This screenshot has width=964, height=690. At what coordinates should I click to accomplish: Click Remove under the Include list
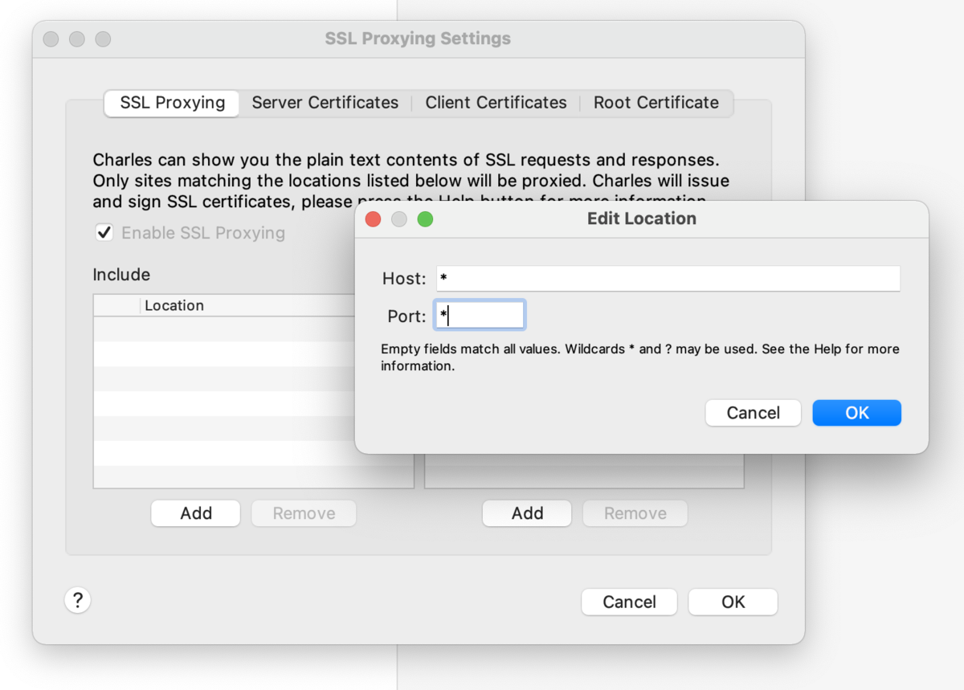[x=304, y=513]
